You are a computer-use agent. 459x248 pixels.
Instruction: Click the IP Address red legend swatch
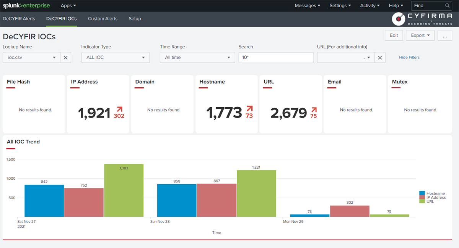422,198
